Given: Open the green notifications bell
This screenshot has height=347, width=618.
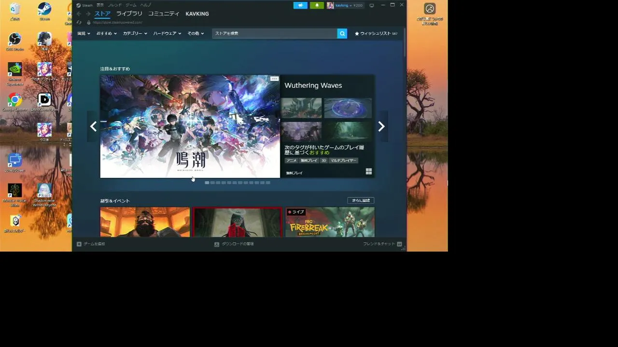Looking at the screenshot, I should (317, 5).
